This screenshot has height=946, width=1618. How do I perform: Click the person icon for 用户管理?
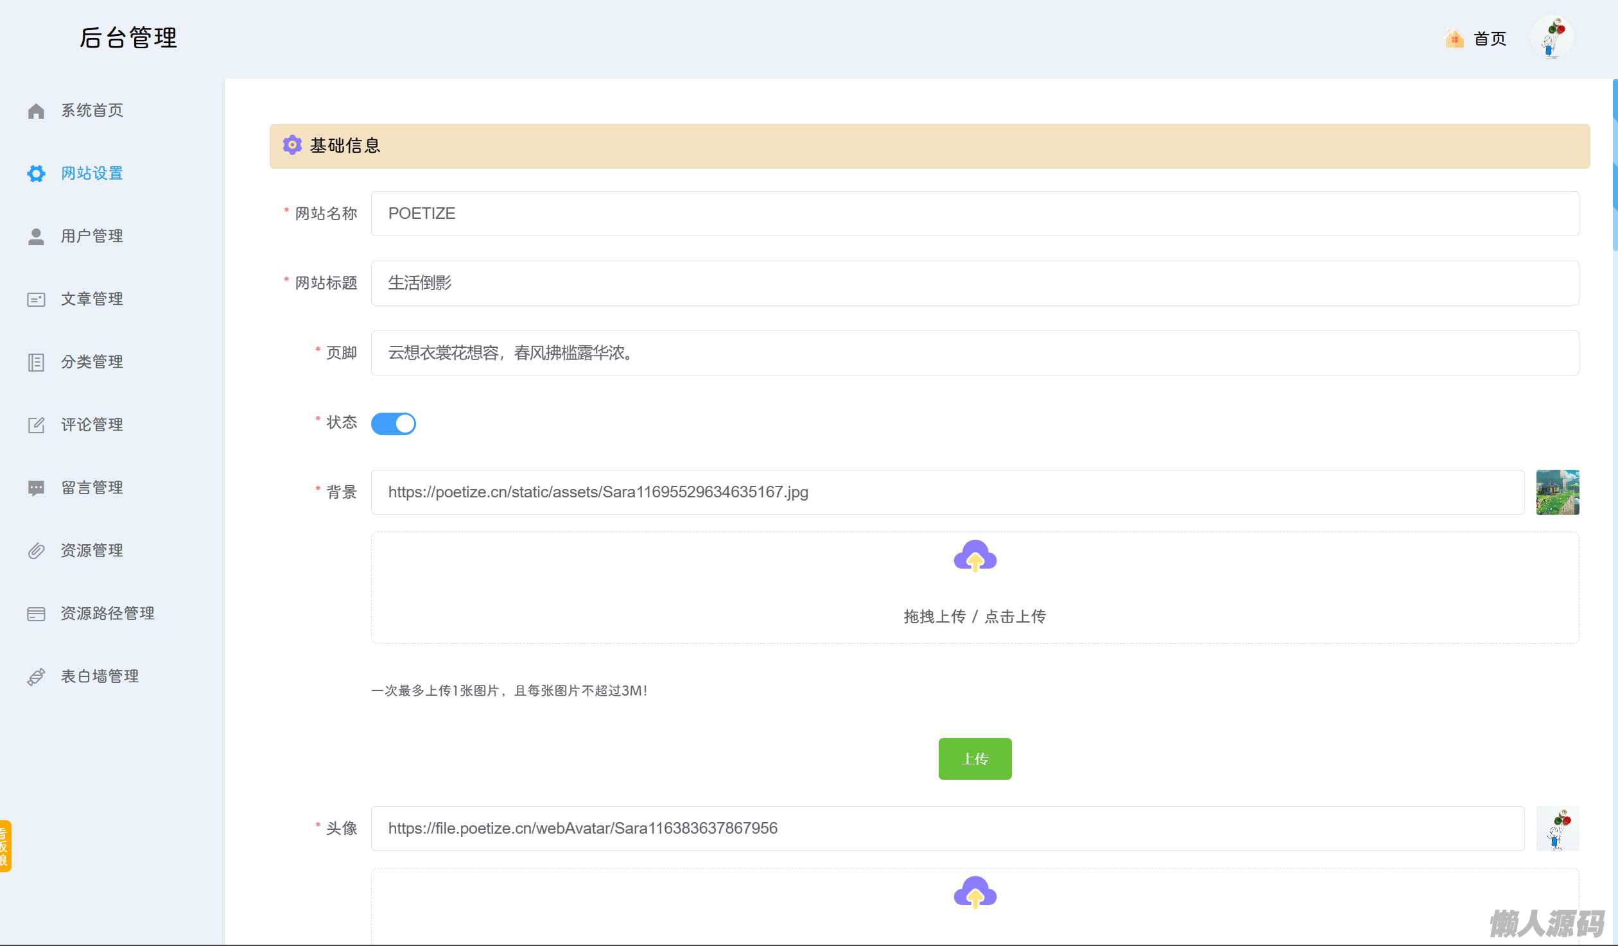[36, 237]
